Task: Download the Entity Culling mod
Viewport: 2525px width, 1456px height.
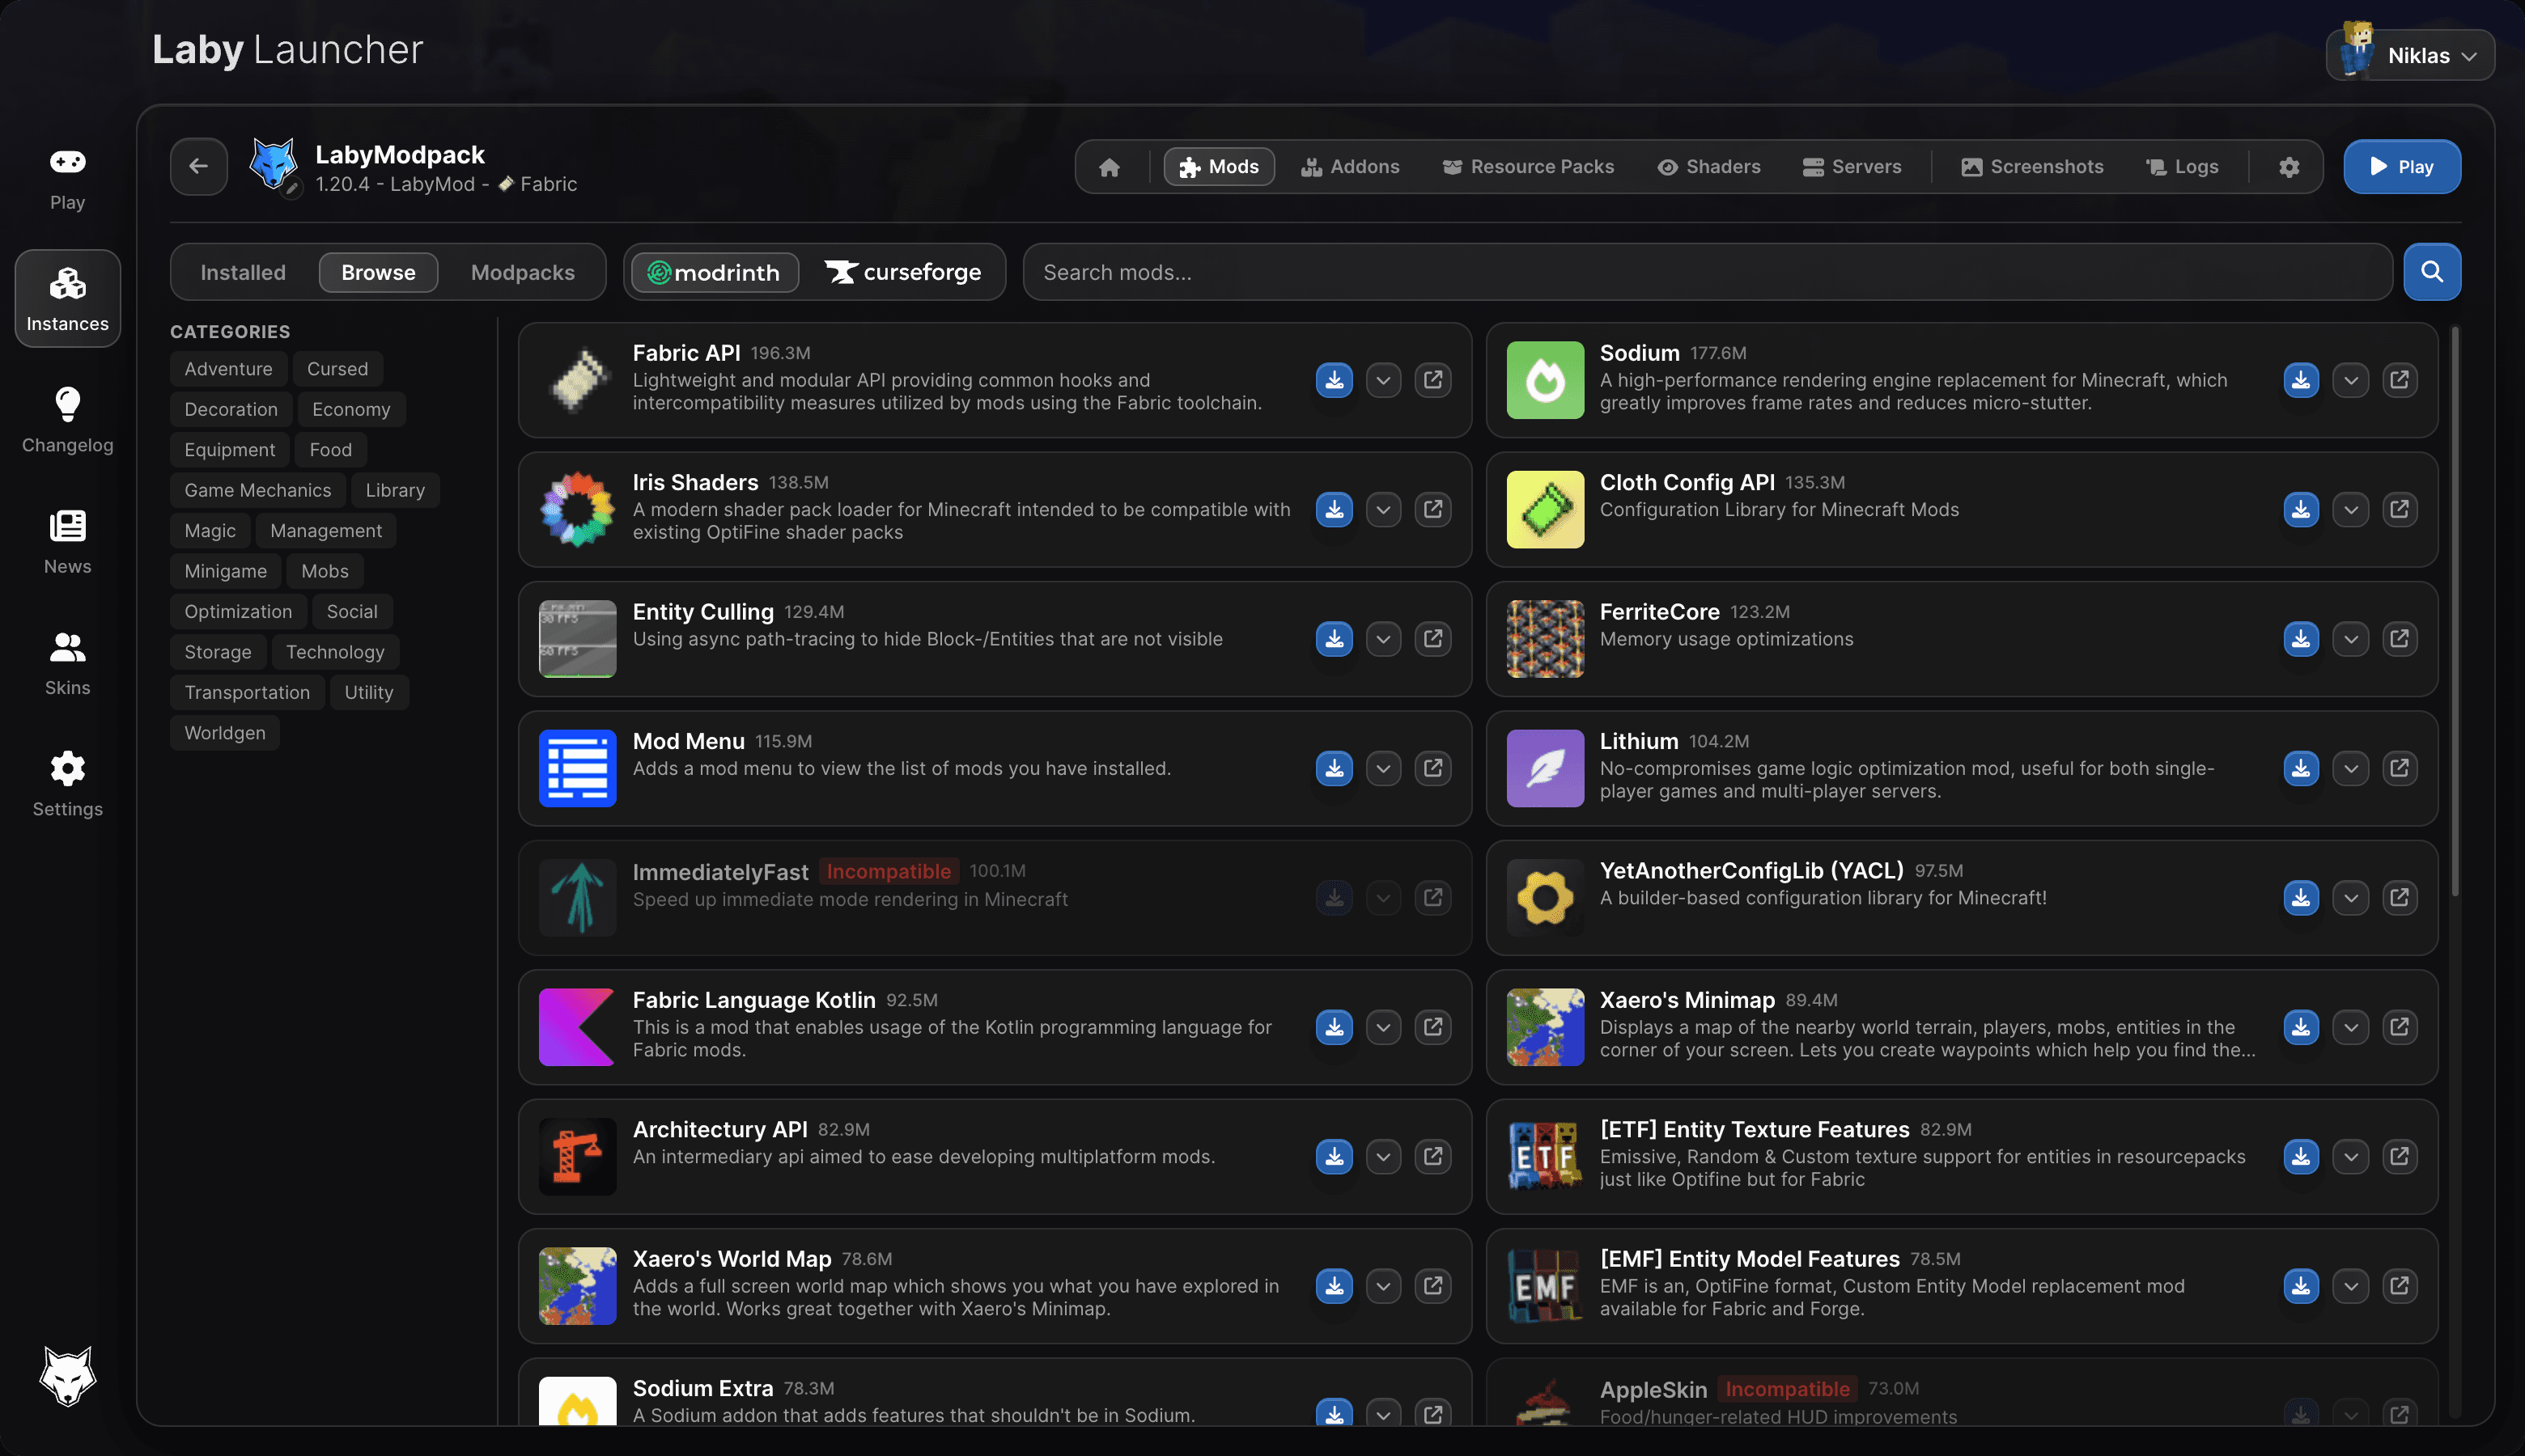Action: (1334, 638)
